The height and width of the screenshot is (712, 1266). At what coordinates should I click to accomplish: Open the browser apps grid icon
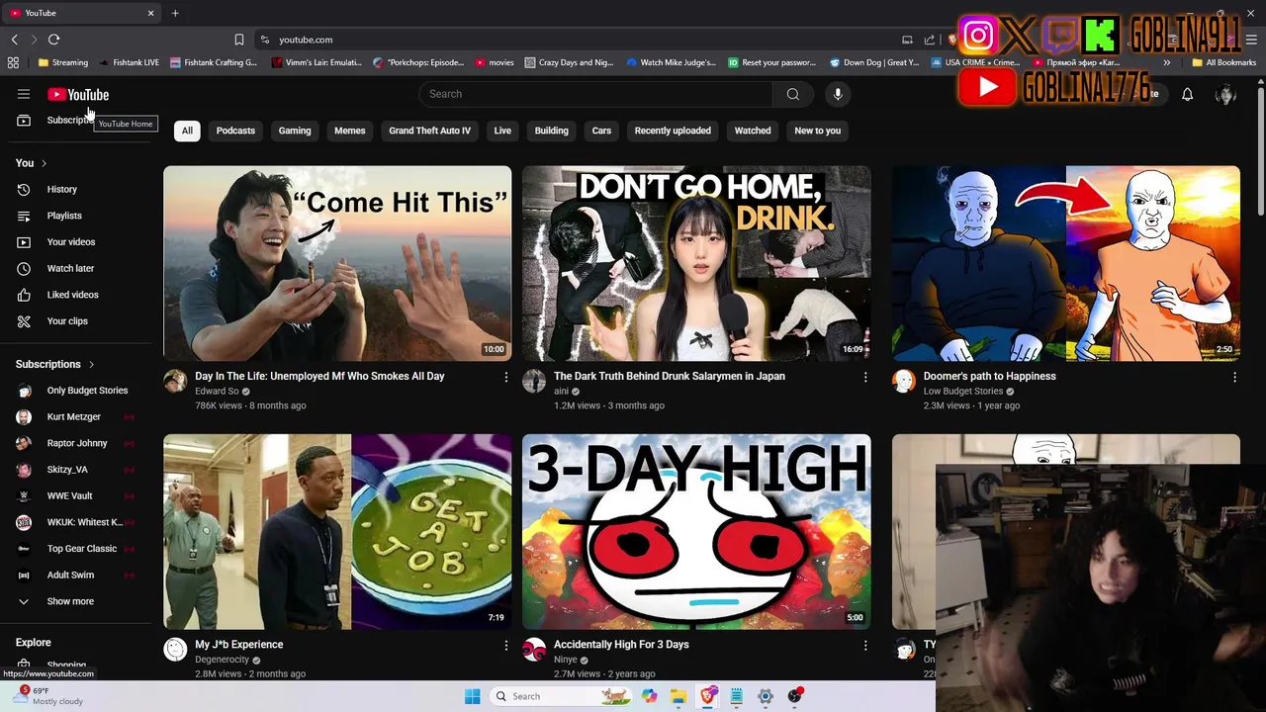point(13,62)
